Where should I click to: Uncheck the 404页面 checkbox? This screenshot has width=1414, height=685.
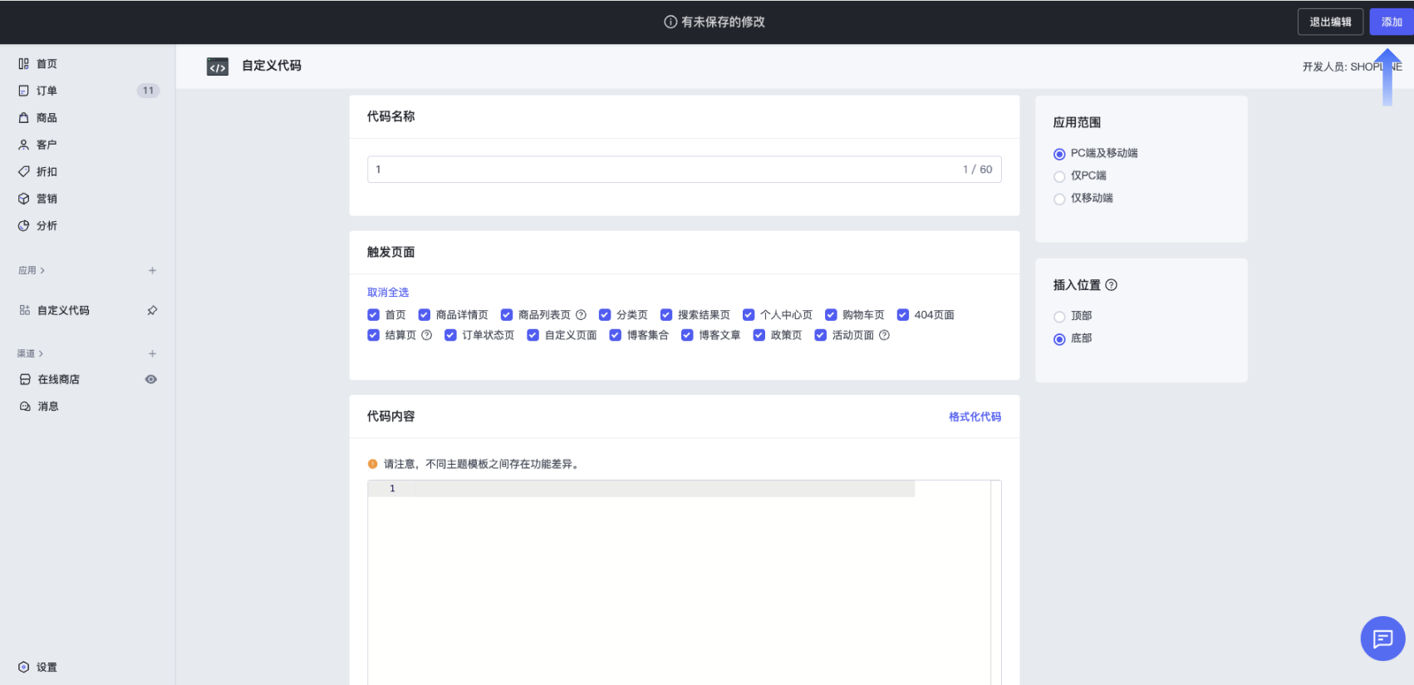pyautogui.click(x=903, y=315)
